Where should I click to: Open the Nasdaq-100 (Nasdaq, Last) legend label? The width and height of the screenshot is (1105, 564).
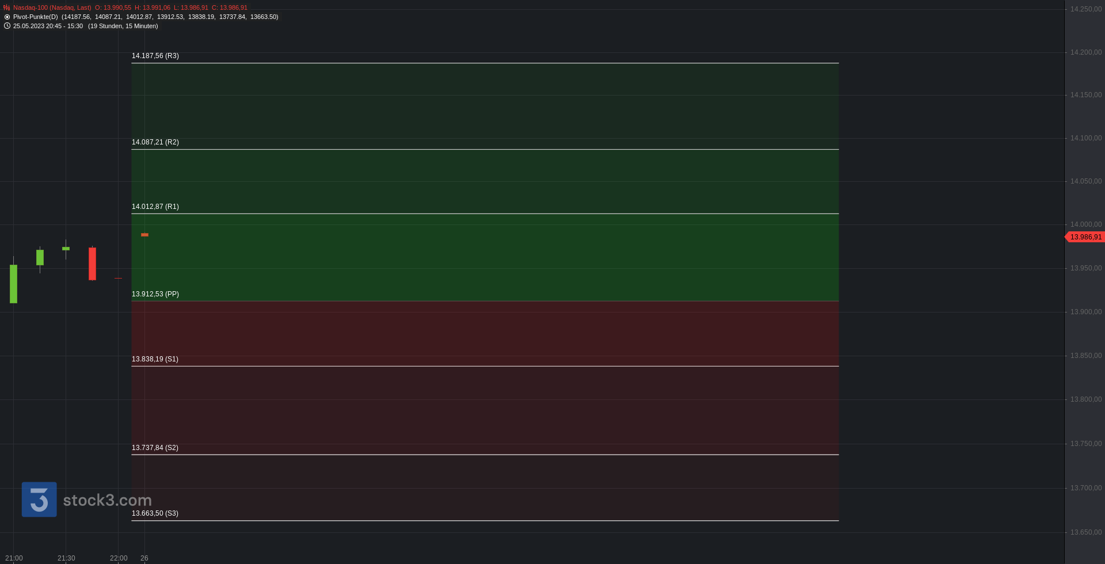pyautogui.click(x=52, y=8)
